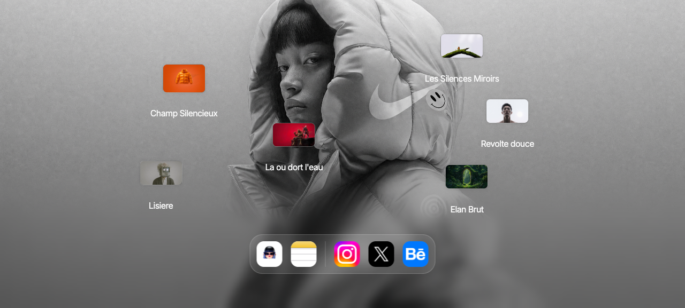Open the green forest Elan Brut thumbnail
Viewport: 685px width, 308px height.
467,177
